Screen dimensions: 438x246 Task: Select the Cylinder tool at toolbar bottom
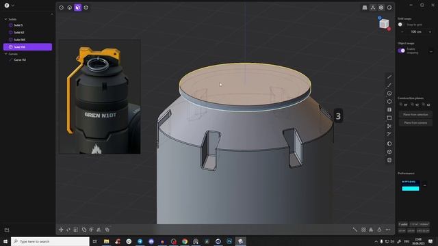[389, 160]
